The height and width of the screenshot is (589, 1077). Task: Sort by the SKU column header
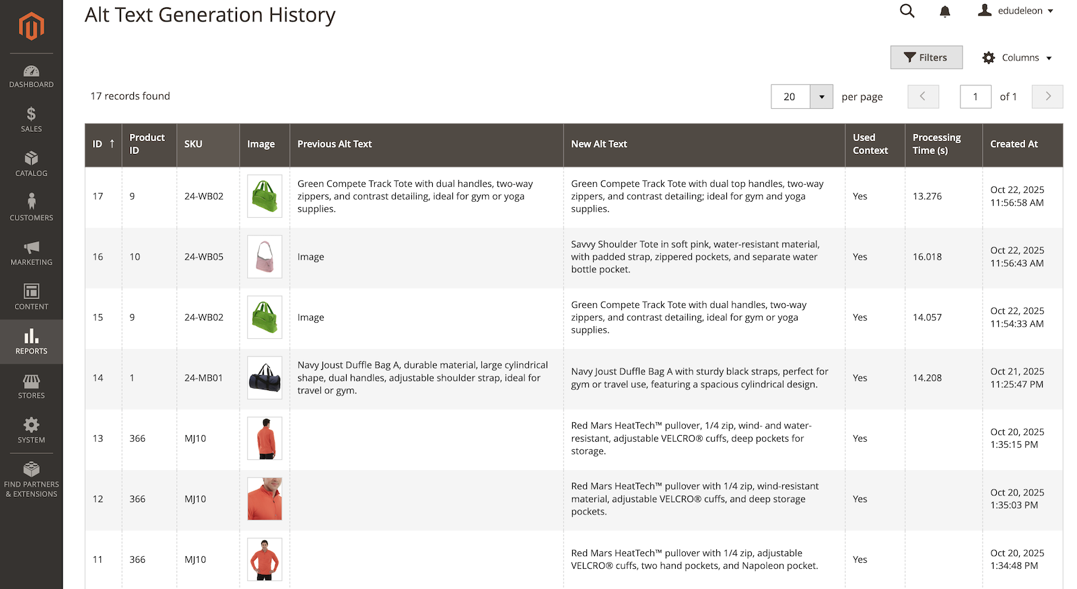[208, 145]
